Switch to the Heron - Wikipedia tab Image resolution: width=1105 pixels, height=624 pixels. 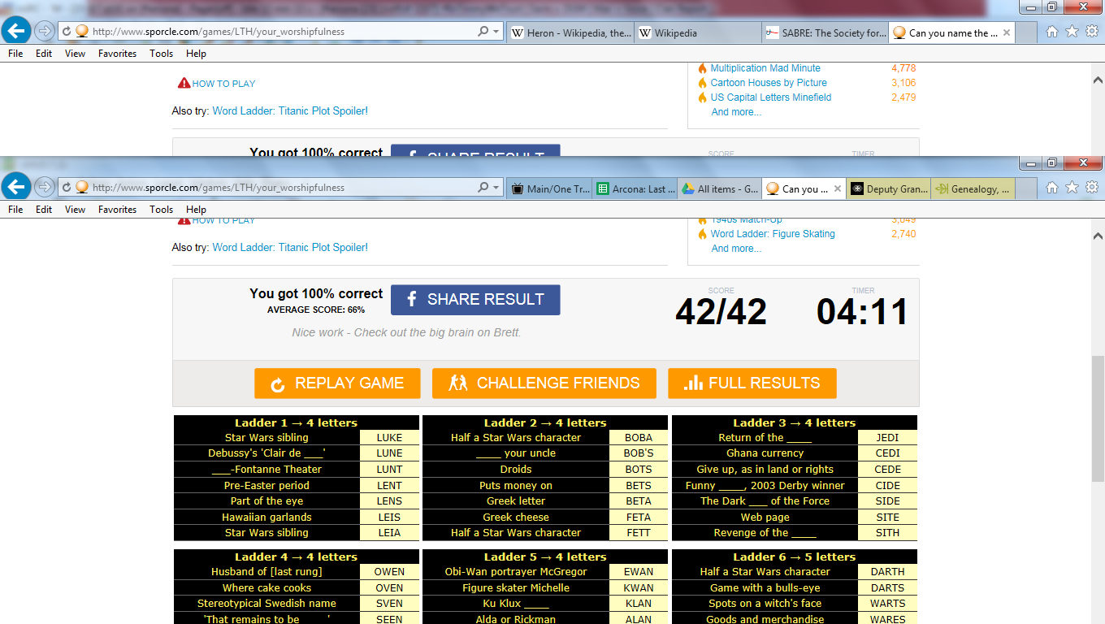pyautogui.click(x=571, y=33)
